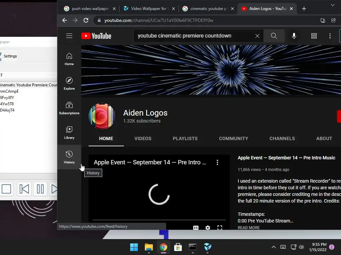Click the YouTube search input field
Image resolution: width=341 pixels, height=255 pixels.
tap(194, 36)
